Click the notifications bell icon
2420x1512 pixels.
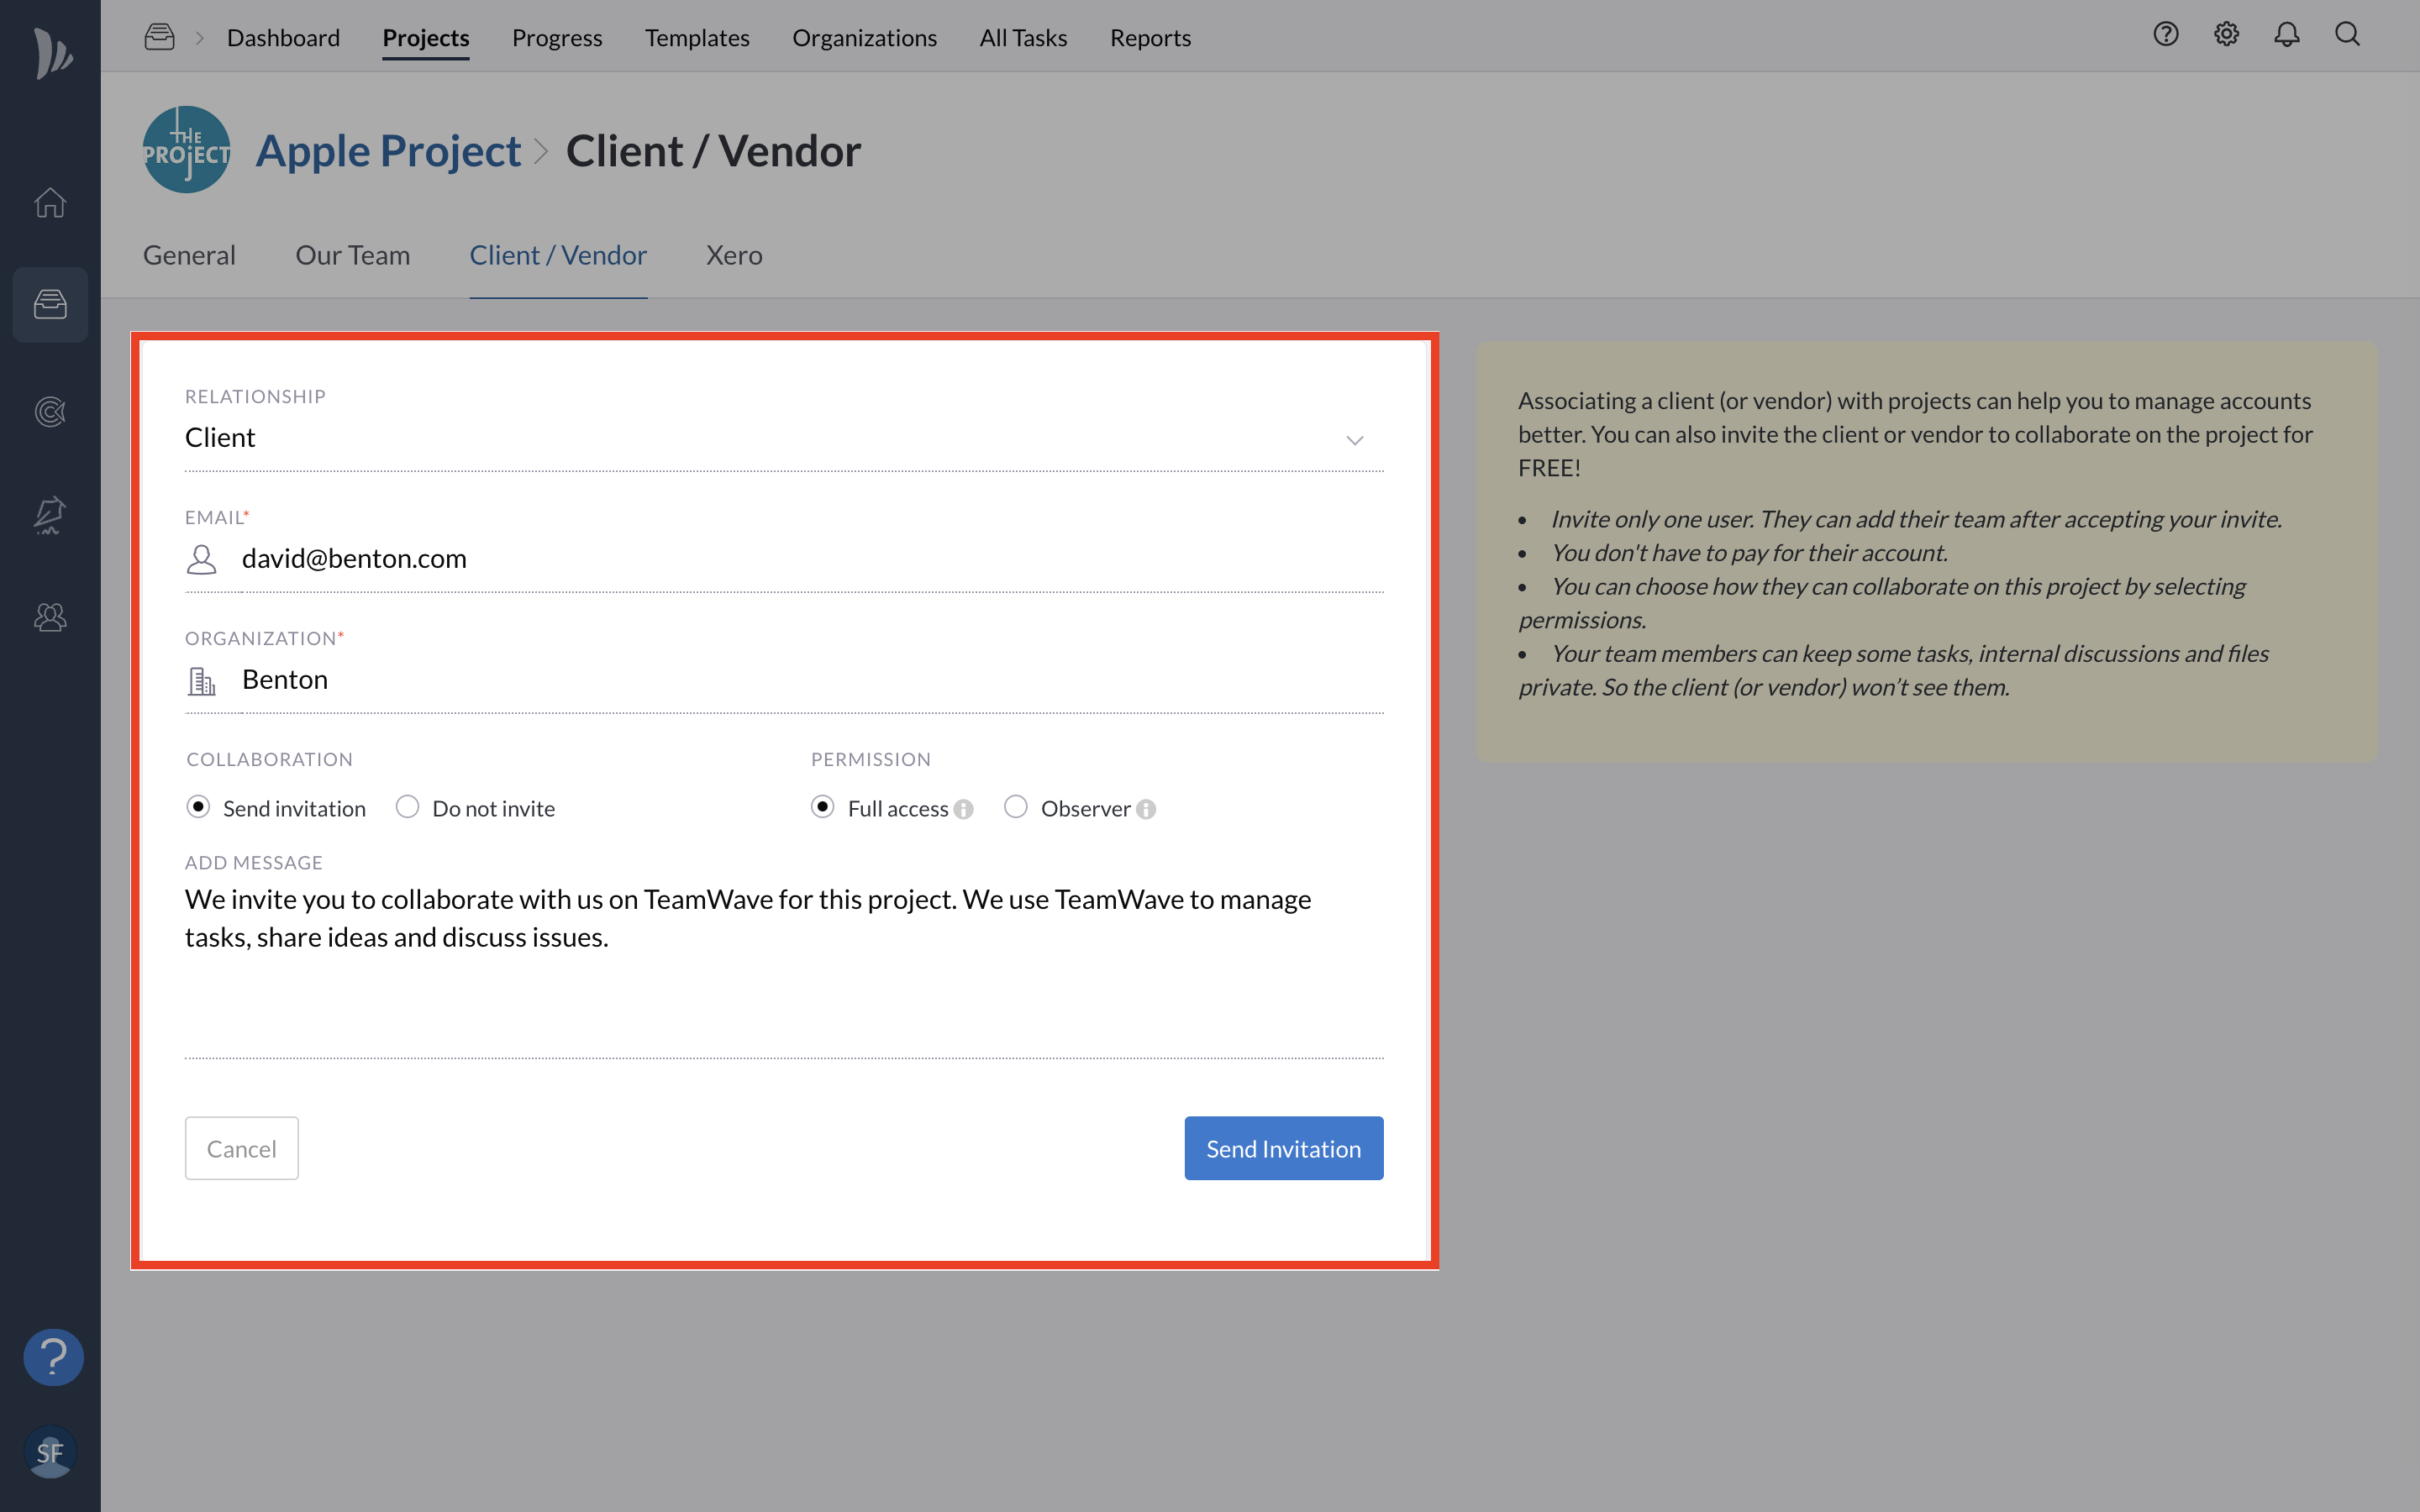point(2286,35)
